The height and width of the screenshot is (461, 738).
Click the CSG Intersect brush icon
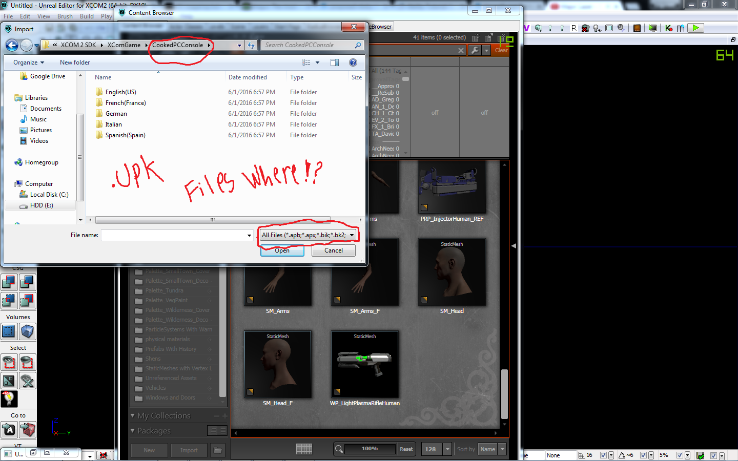click(9, 301)
